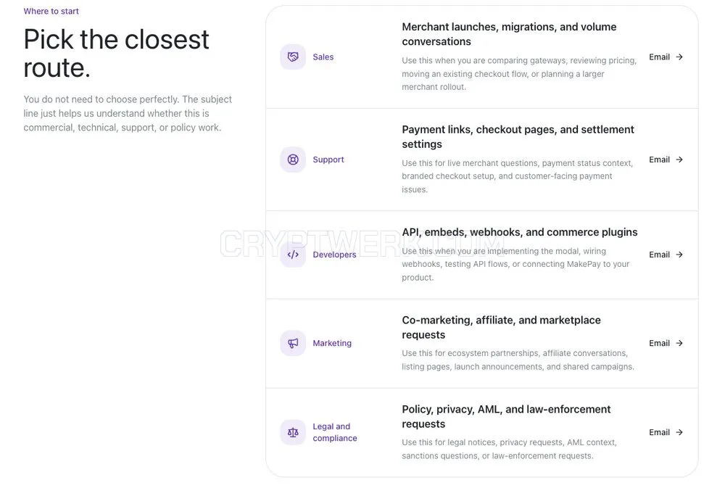Click the arrow next to Support Email
The image size is (725, 488).
[679, 160]
